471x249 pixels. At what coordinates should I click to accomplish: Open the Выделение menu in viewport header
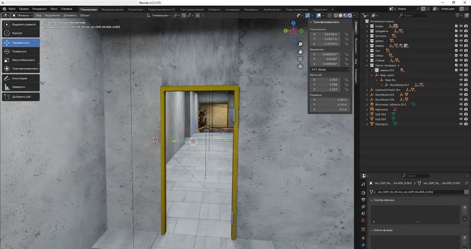pyautogui.click(x=52, y=15)
